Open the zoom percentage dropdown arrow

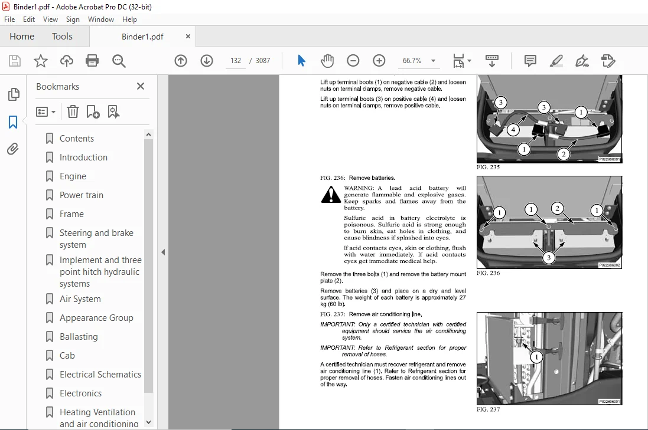point(433,61)
